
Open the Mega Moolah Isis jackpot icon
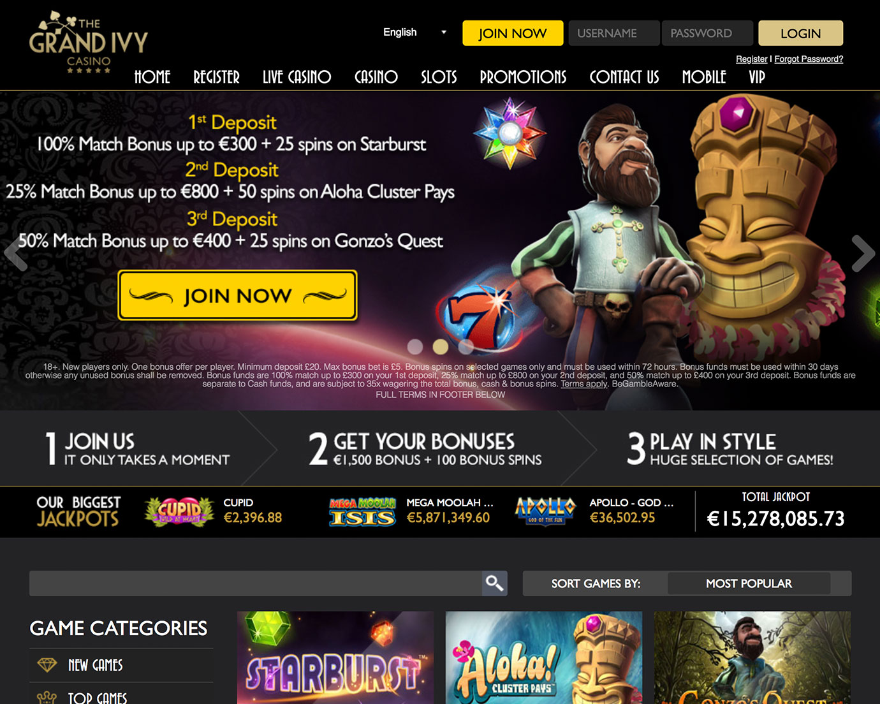click(x=362, y=511)
